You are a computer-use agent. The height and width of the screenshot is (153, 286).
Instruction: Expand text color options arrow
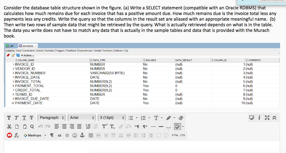coord(162,118)
